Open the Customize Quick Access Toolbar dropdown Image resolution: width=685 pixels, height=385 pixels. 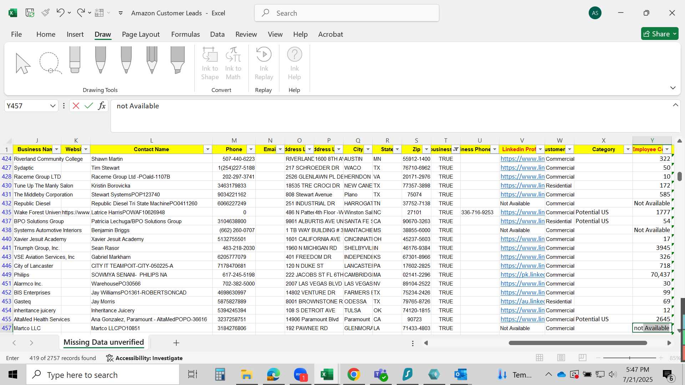pos(121,13)
